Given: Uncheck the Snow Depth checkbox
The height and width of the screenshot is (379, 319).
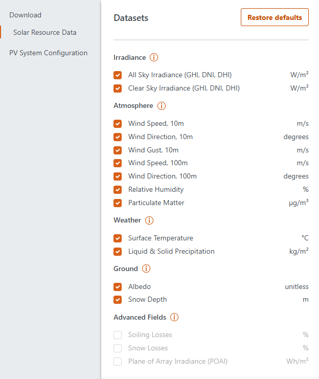Looking at the screenshot, I should tap(118, 300).
